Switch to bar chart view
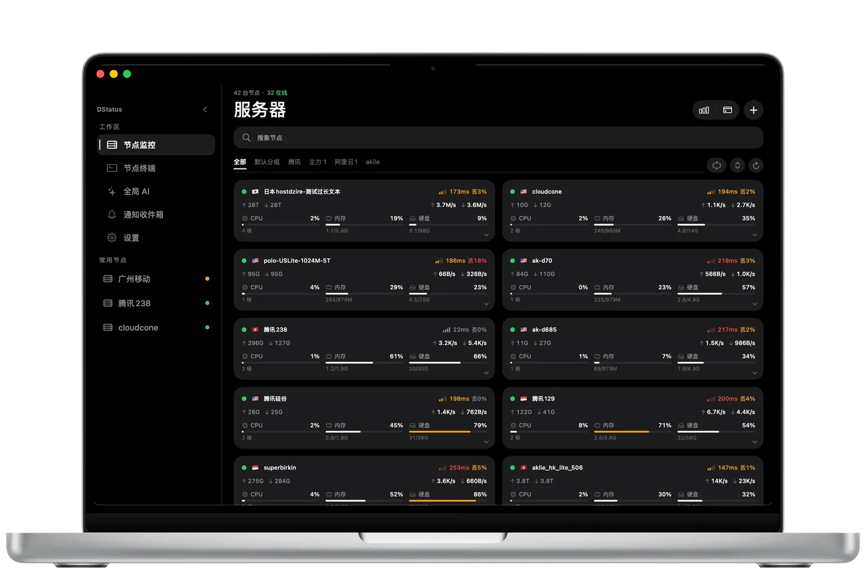Screen dimensions: 866x570 (x=704, y=110)
